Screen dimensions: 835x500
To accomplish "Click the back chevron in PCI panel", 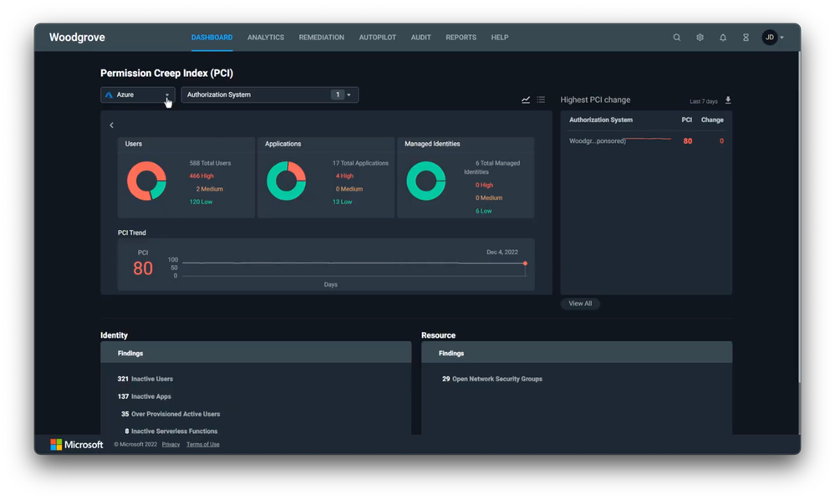I will point(111,125).
